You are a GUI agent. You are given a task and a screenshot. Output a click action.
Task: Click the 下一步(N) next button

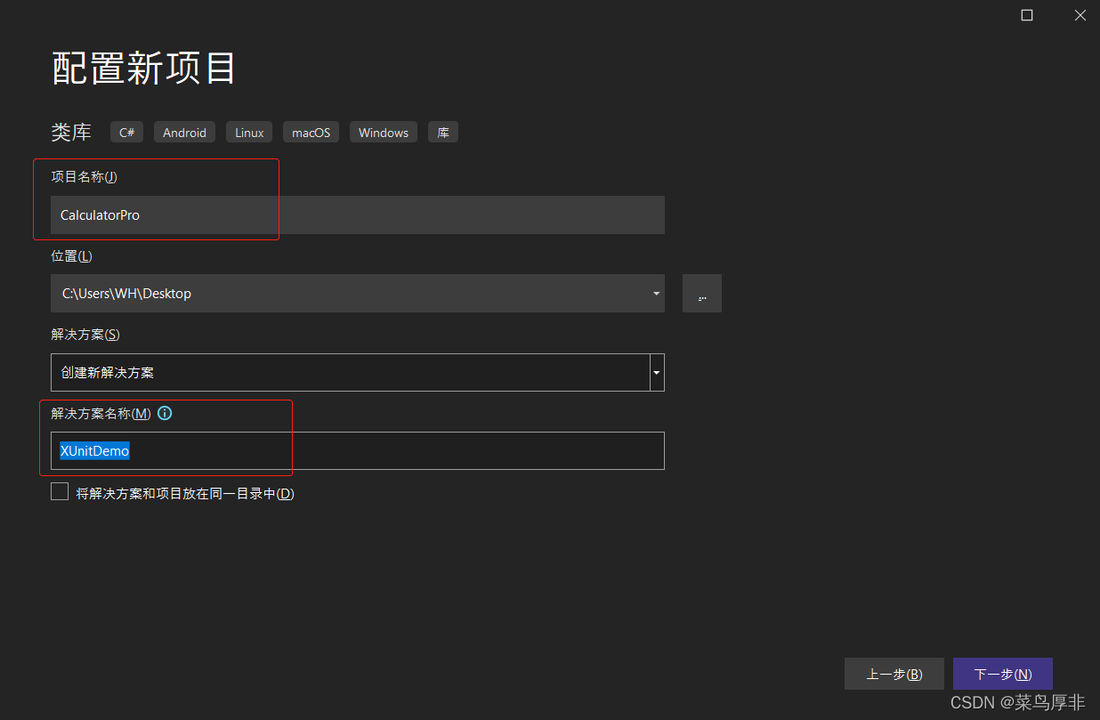tap(1003, 674)
